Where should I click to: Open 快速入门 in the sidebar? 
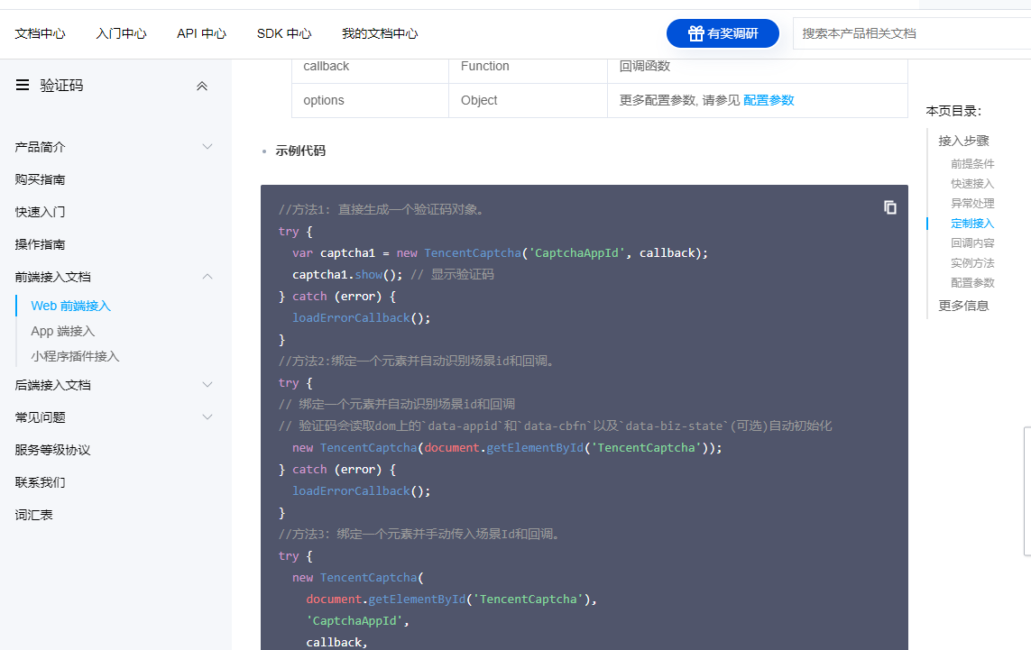click(x=40, y=212)
